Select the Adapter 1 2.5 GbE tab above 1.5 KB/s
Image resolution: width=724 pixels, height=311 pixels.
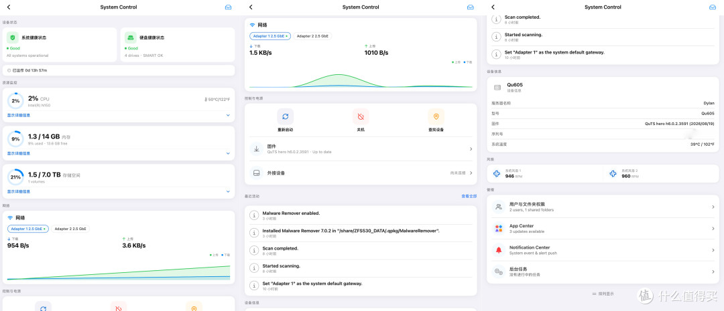270,36
